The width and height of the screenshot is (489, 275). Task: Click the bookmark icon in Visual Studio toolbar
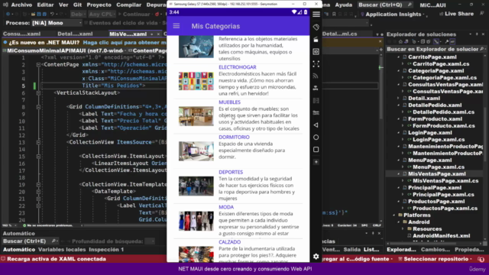point(334,15)
